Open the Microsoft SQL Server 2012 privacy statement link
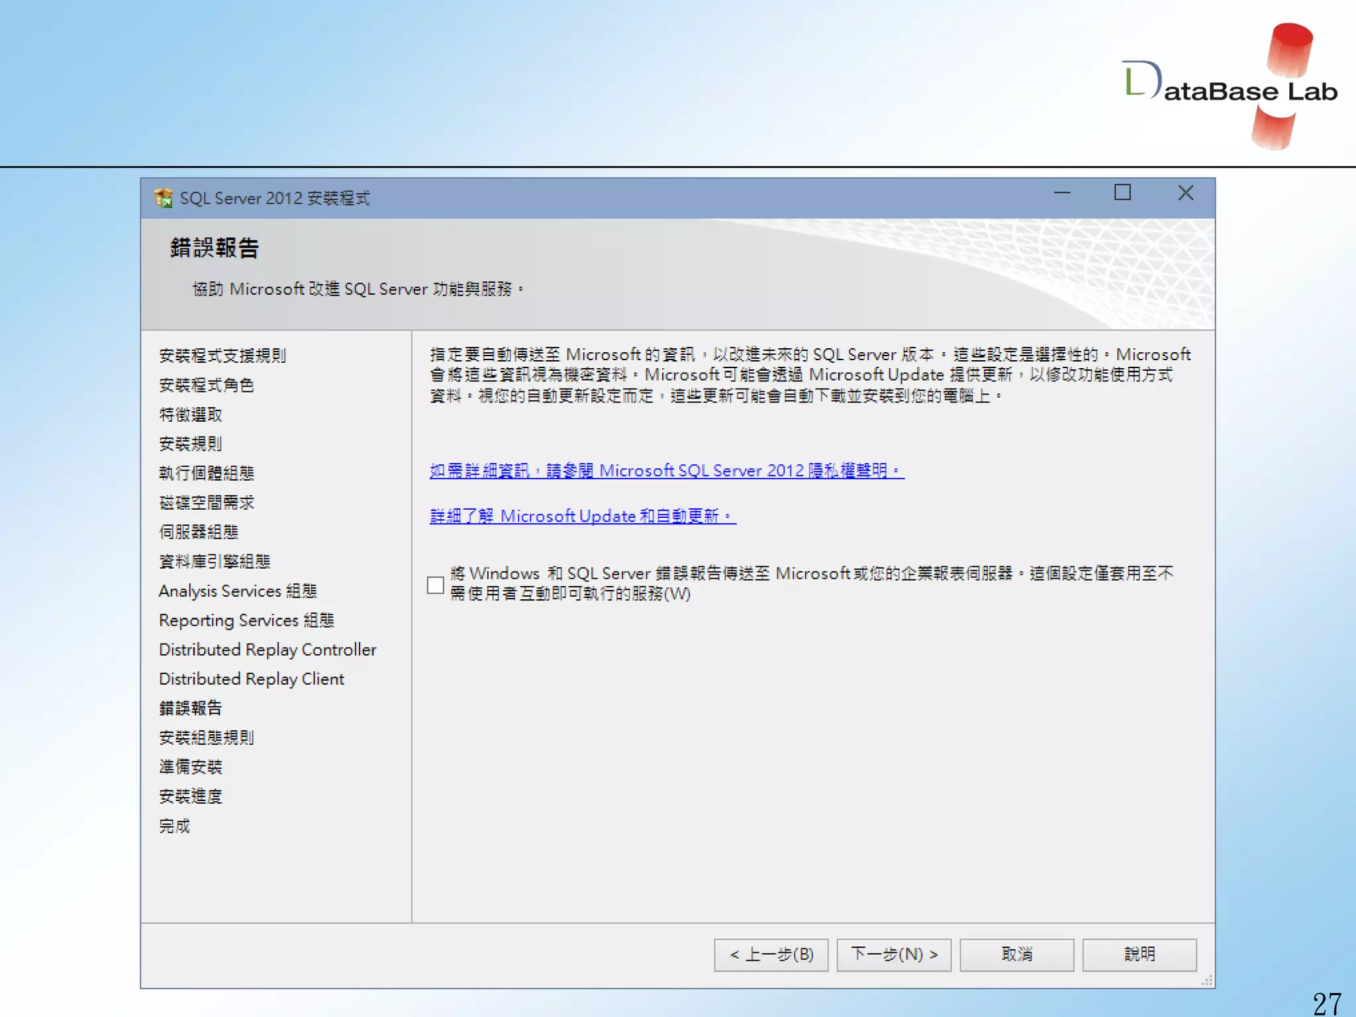 (x=667, y=471)
